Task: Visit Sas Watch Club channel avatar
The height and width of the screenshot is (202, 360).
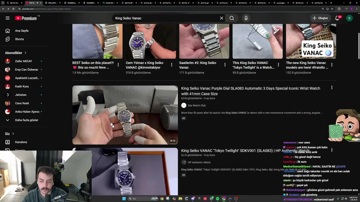Action: [184, 105]
